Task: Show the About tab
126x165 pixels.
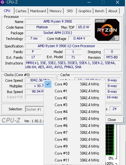Action: pyautogui.click(x=113, y=11)
